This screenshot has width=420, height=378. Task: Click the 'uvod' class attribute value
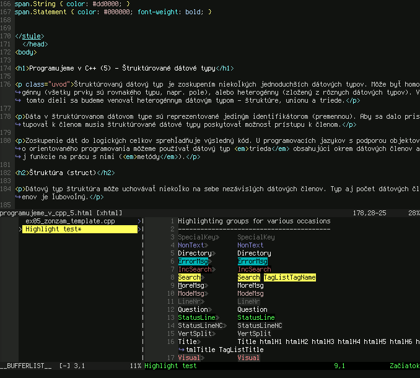[59, 84]
